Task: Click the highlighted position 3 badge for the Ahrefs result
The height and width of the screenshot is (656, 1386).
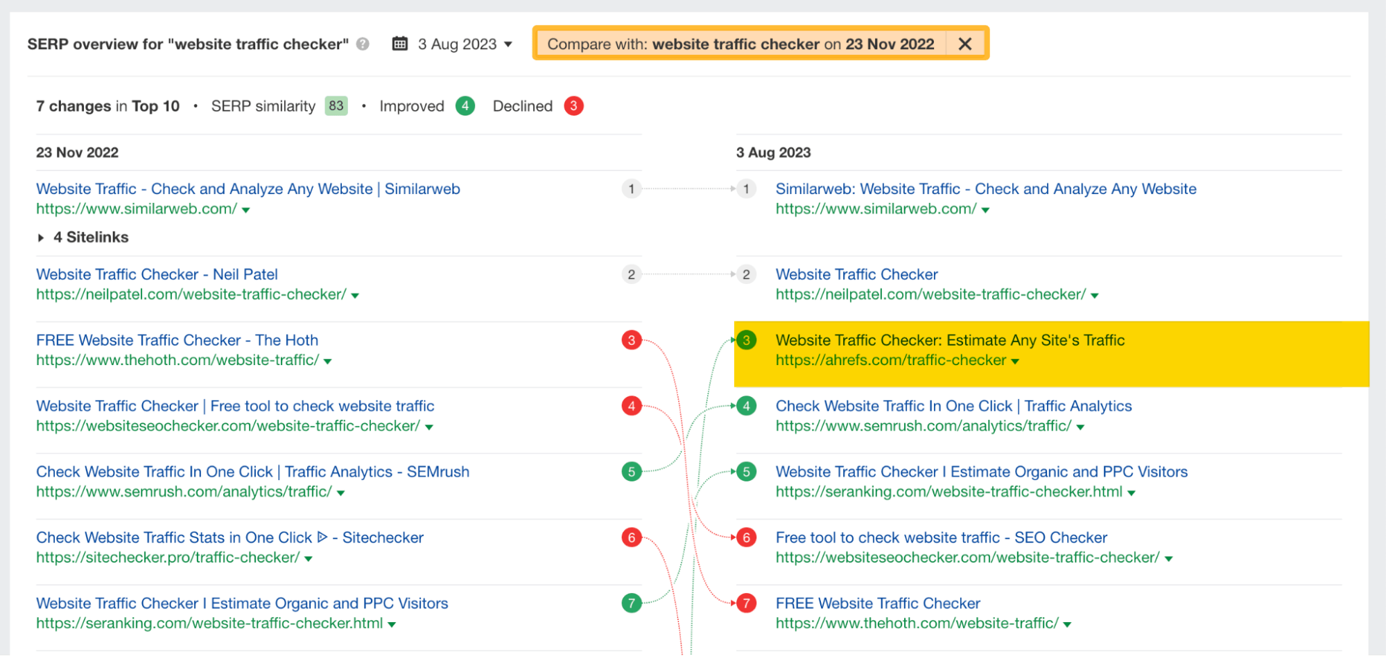Action: pos(746,339)
